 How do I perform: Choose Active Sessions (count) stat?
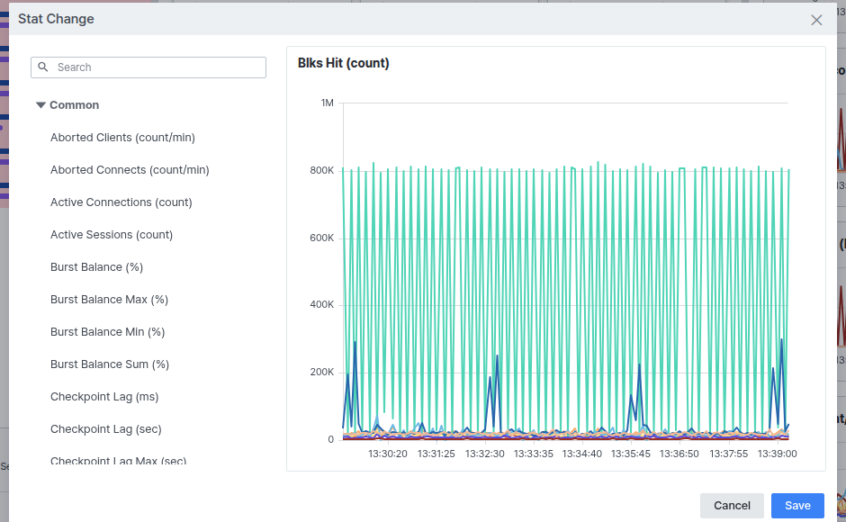point(111,235)
